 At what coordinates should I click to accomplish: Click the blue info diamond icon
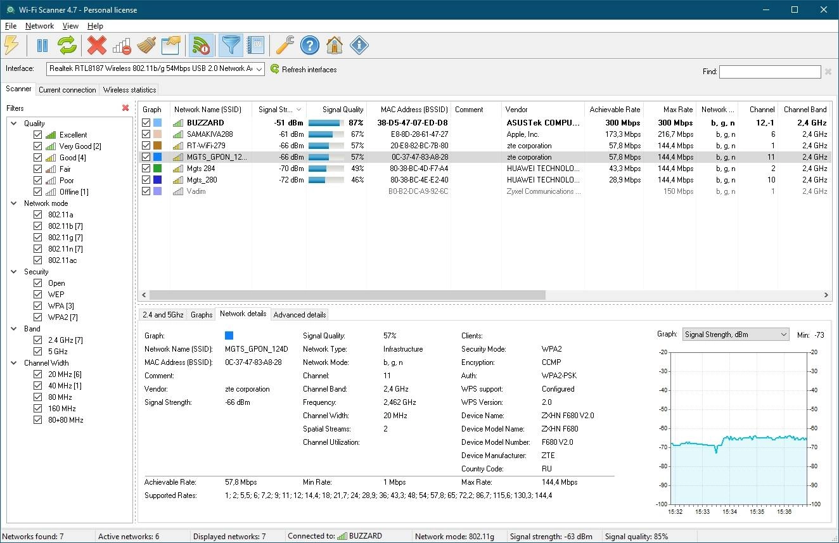tap(359, 45)
